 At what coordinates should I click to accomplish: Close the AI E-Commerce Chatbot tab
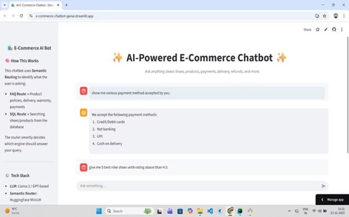pyautogui.click(x=58, y=5)
